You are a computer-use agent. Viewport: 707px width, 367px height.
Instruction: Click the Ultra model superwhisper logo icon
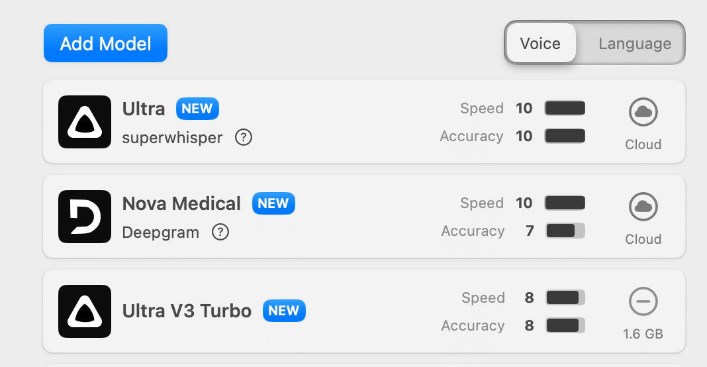[x=84, y=122]
